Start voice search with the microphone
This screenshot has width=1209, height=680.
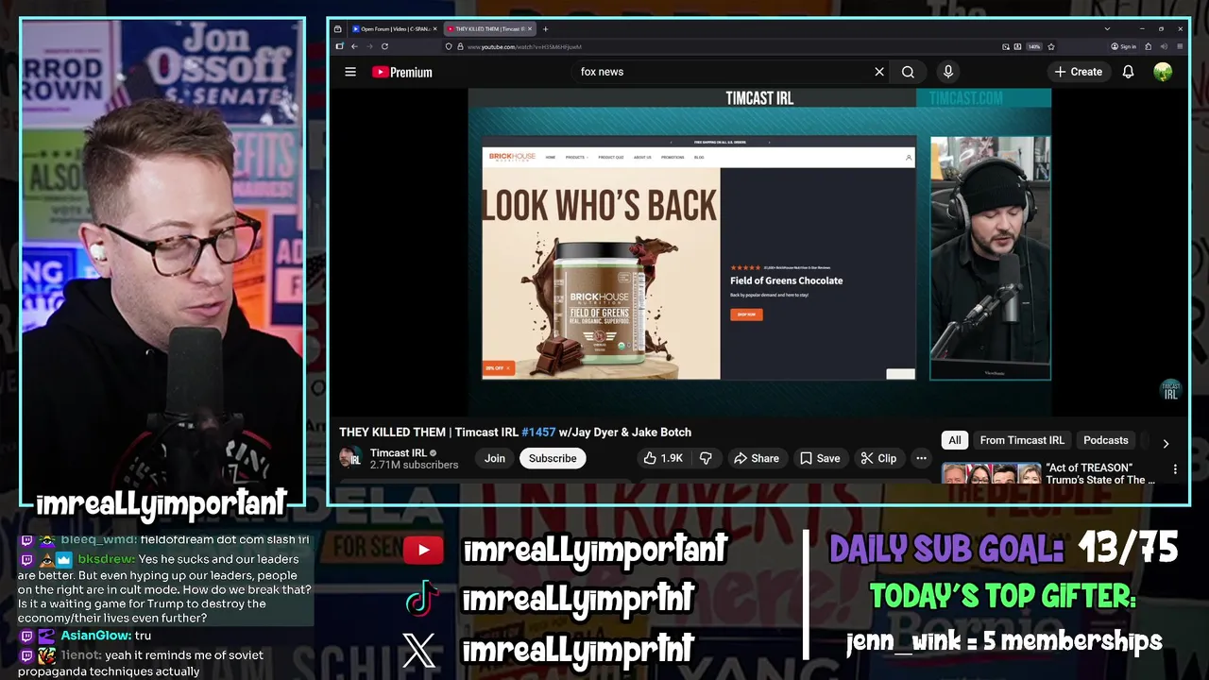948,72
